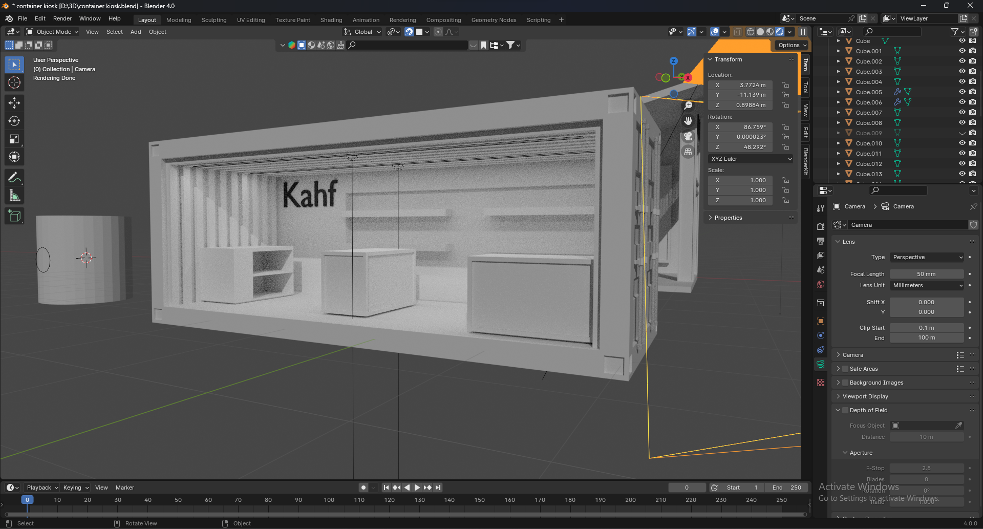Activate the Cursor tool
983x529 pixels.
point(14,83)
